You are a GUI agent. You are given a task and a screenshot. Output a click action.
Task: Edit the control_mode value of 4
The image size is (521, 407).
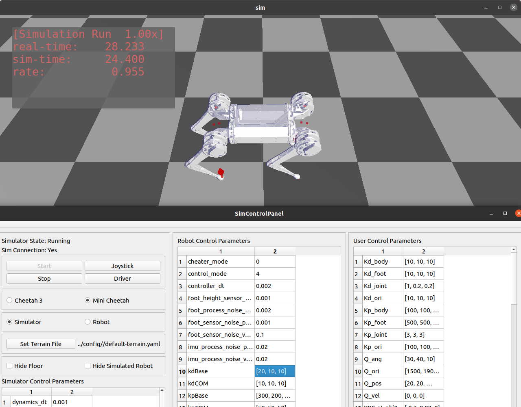(x=275, y=274)
